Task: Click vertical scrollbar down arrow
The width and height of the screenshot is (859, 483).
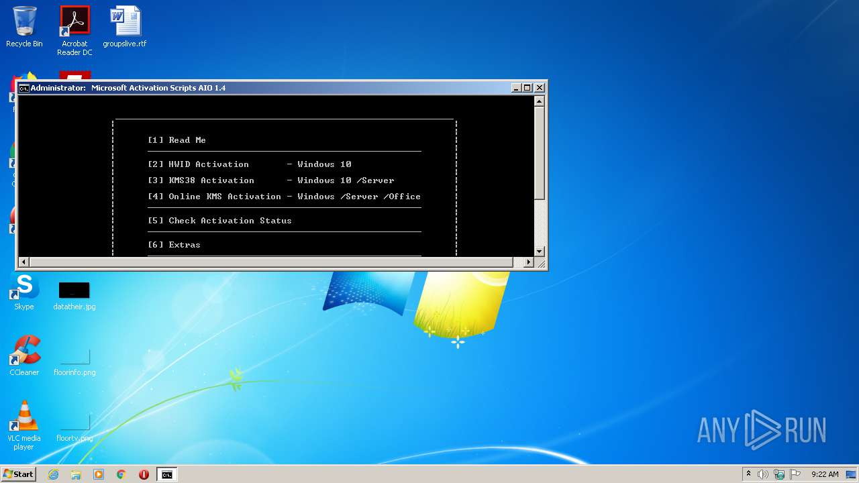Action: (540, 252)
